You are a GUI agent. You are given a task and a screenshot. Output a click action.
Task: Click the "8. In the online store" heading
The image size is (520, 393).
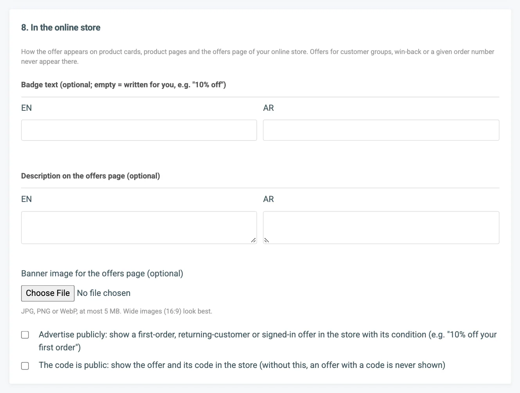[x=61, y=27]
